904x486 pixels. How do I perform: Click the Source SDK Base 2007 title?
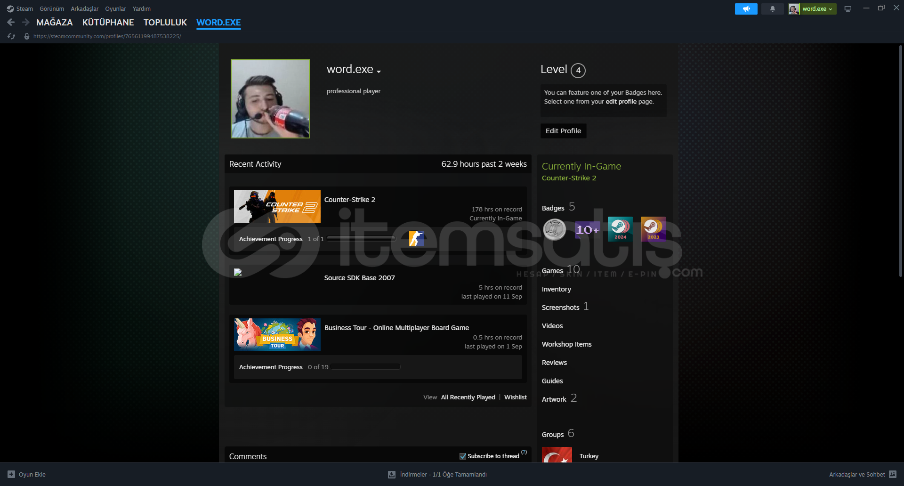pos(360,278)
